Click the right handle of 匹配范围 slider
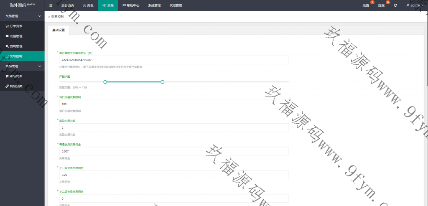Viewport: 428px width, 206px height. click(x=162, y=82)
